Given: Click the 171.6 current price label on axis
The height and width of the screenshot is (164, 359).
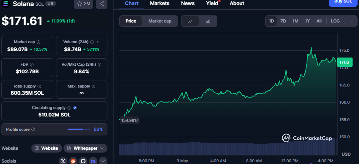Looking at the screenshot, I should [x=344, y=62].
